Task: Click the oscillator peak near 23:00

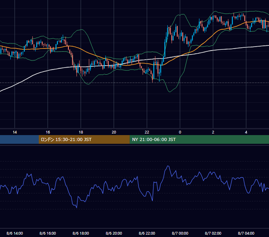Action: [x=168, y=166]
